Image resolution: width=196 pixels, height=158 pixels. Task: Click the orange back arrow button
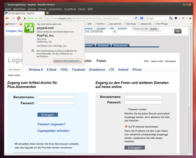tap(7, 18)
